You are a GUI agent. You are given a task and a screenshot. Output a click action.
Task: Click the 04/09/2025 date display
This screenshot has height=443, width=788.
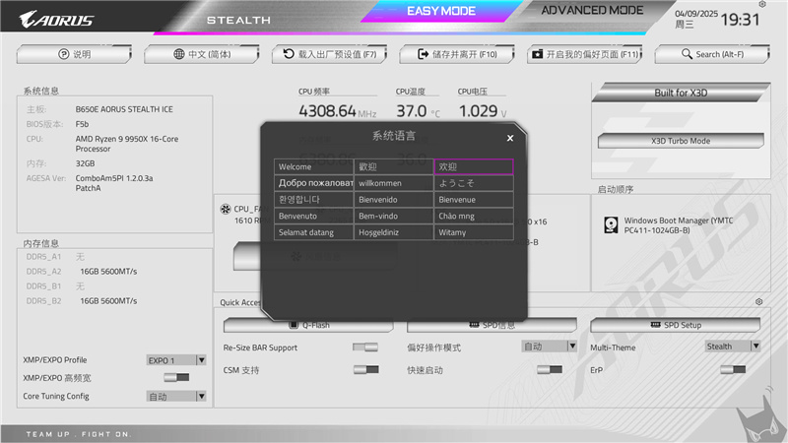696,14
